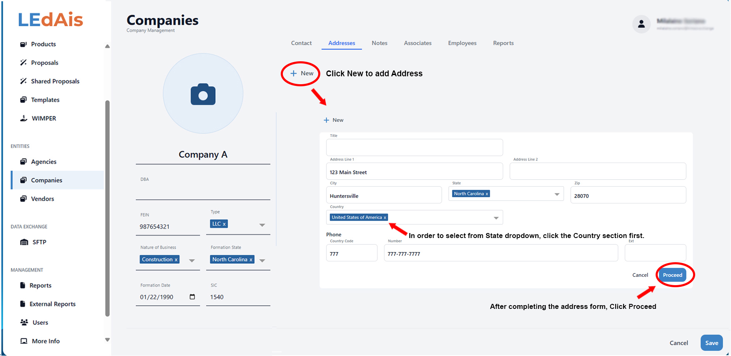The width and height of the screenshot is (731, 356).
Task: Click the Templates sidebar icon
Action: (x=23, y=100)
